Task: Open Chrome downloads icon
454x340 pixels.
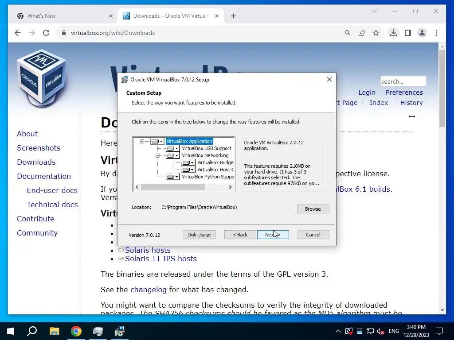Action: [394, 33]
